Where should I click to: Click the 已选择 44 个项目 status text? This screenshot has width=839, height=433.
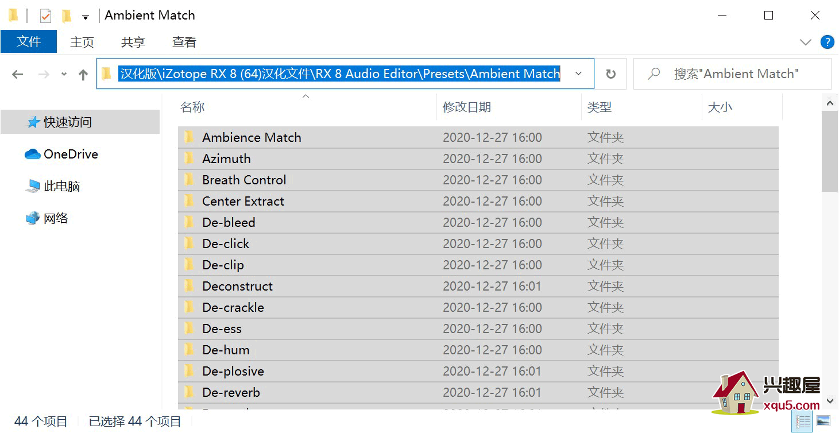(x=135, y=422)
